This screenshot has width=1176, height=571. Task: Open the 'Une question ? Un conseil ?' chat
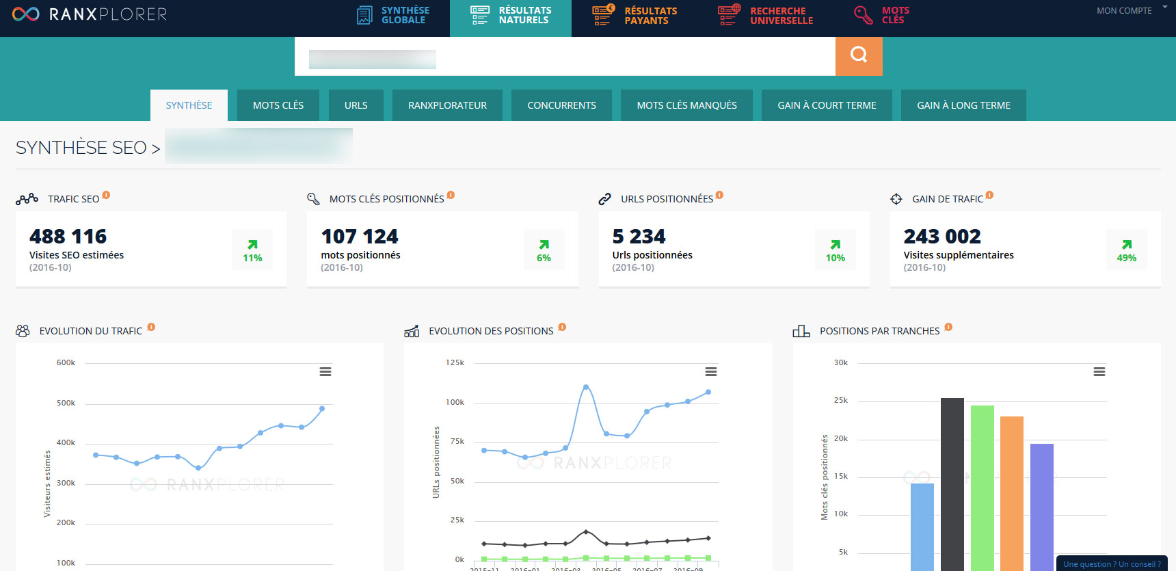(1112, 563)
